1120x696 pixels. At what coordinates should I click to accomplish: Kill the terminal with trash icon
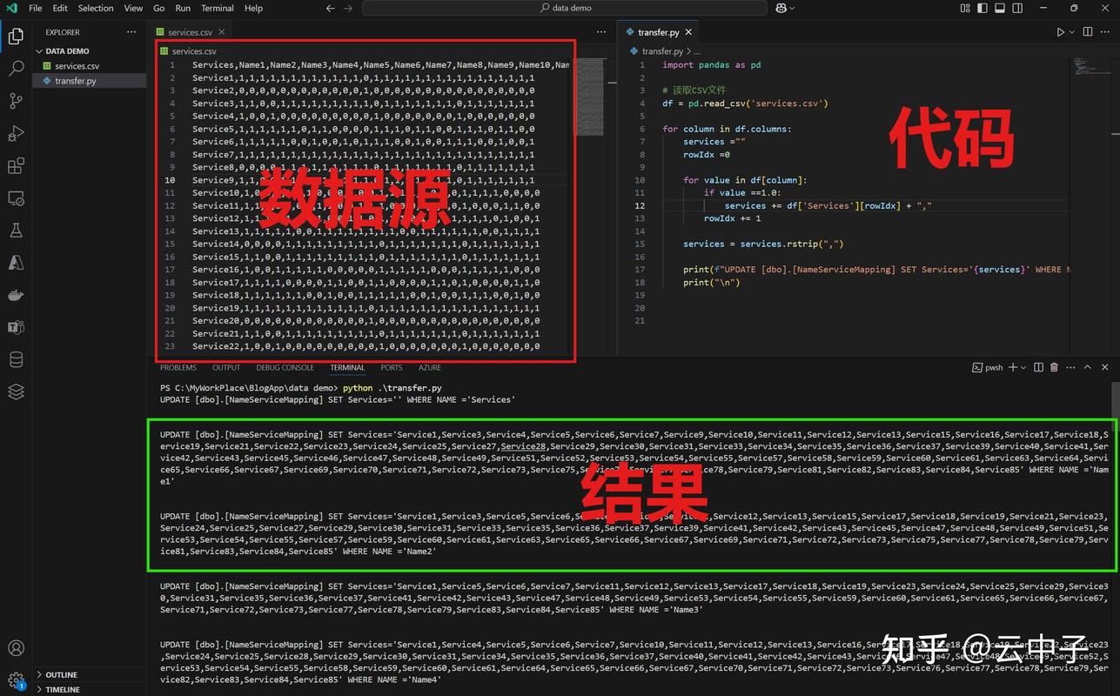(x=1054, y=368)
